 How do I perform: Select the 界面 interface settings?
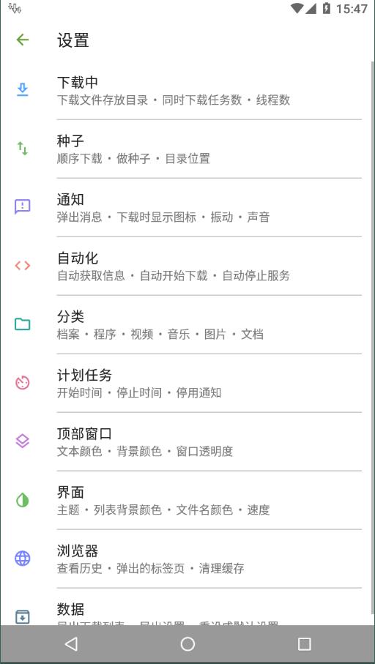click(x=187, y=500)
